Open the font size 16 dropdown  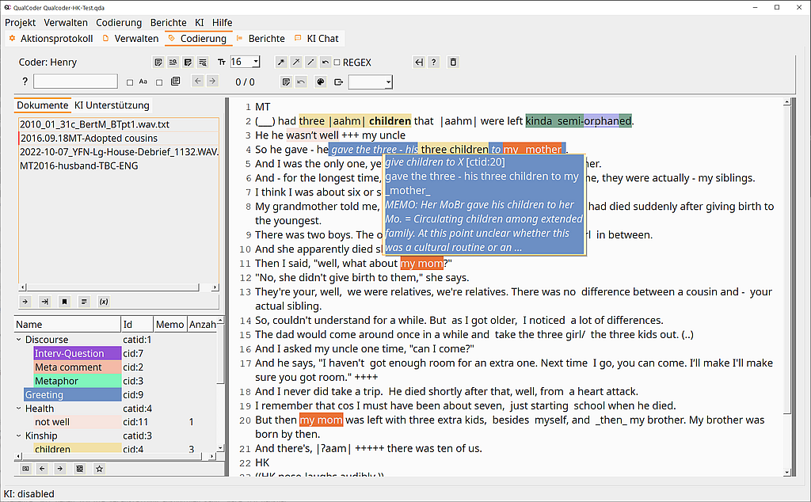coord(246,62)
